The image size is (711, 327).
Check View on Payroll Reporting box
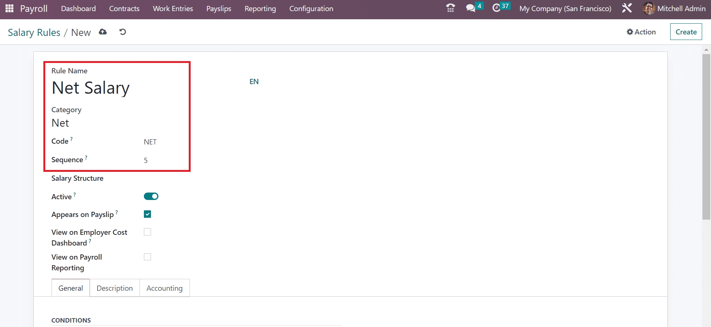coord(147,257)
